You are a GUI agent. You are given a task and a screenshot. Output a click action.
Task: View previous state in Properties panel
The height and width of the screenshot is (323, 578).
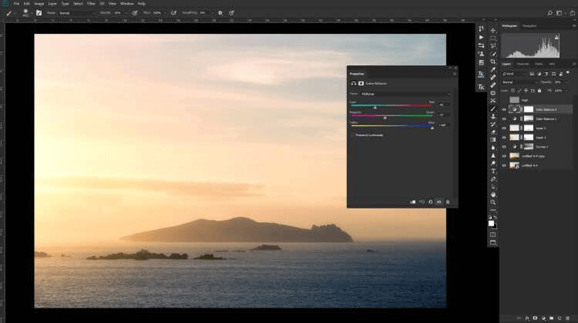422,202
